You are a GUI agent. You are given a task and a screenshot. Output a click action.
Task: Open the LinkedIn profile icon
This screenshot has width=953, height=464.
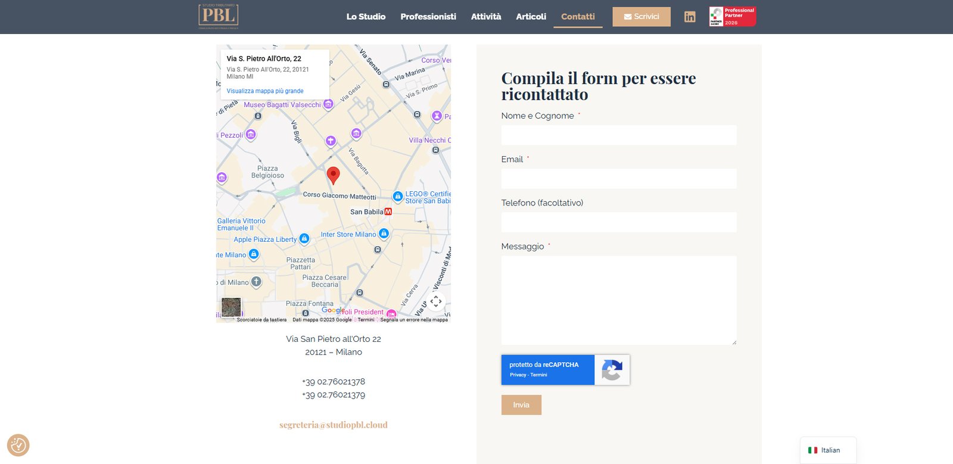click(x=689, y=17)
